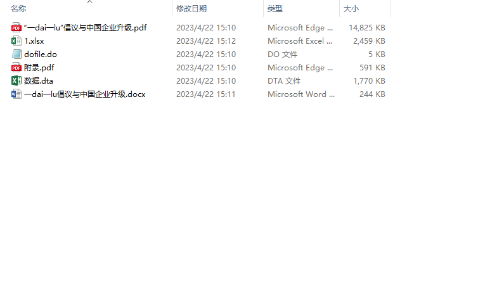Select file name 附录.pdf
485x296 pixels.
tap(39, 67)
